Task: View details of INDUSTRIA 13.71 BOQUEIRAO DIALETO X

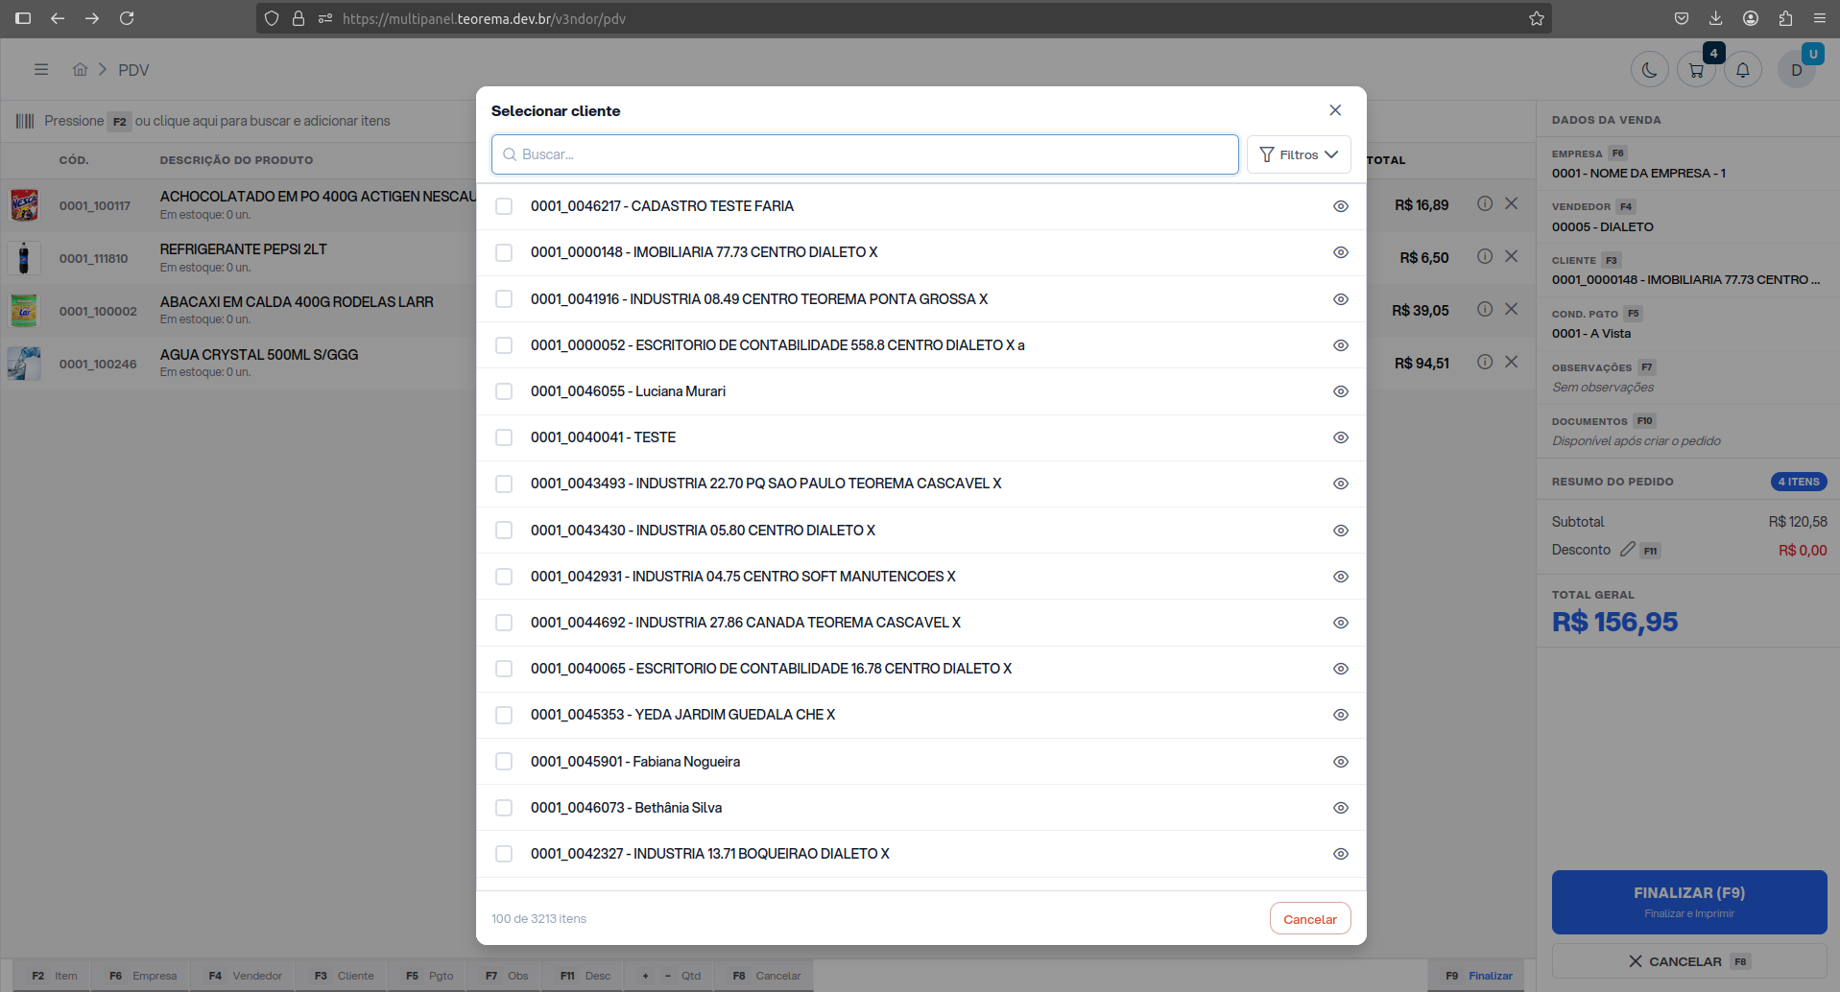Action: pos(1341,854)
